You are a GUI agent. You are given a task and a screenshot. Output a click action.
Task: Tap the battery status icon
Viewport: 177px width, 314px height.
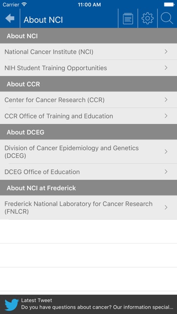[169, 5]
